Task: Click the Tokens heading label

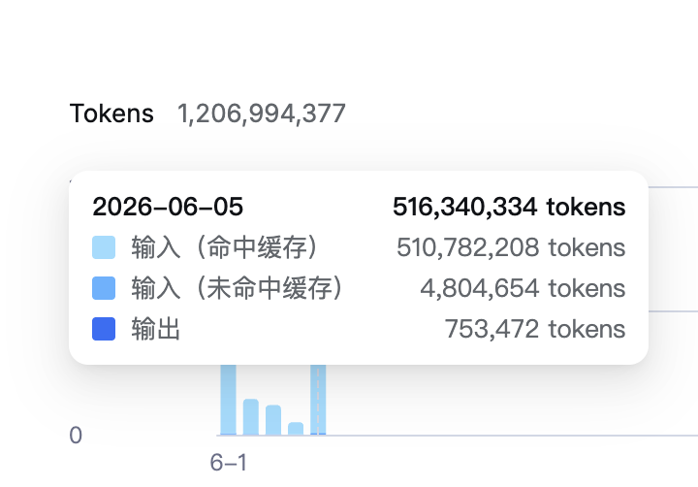Action: pos(111,114)
